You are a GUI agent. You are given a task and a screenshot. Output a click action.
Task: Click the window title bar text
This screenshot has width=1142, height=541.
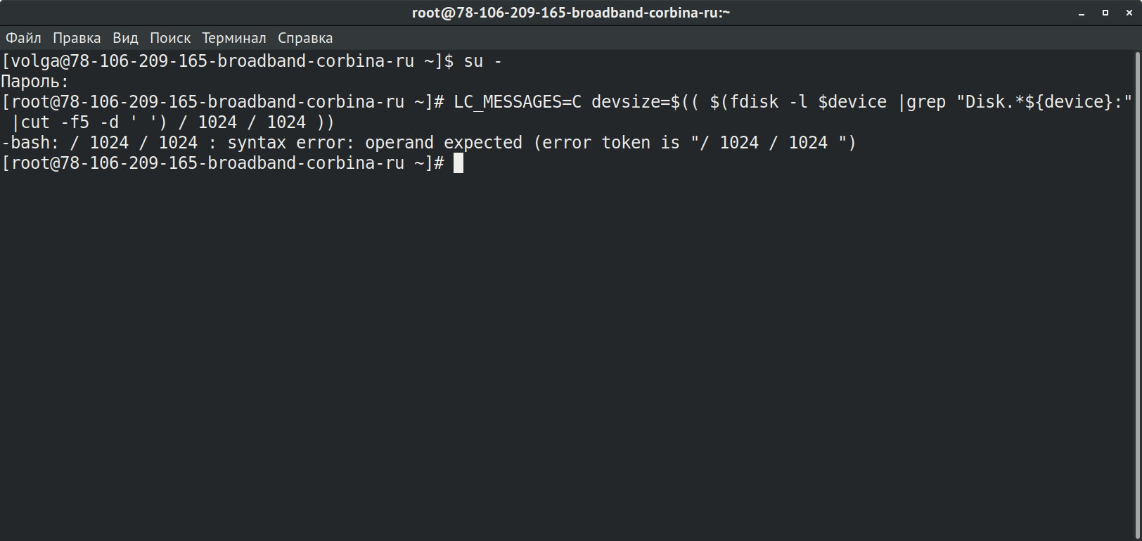pyautogui.click(x=571, y=13)
